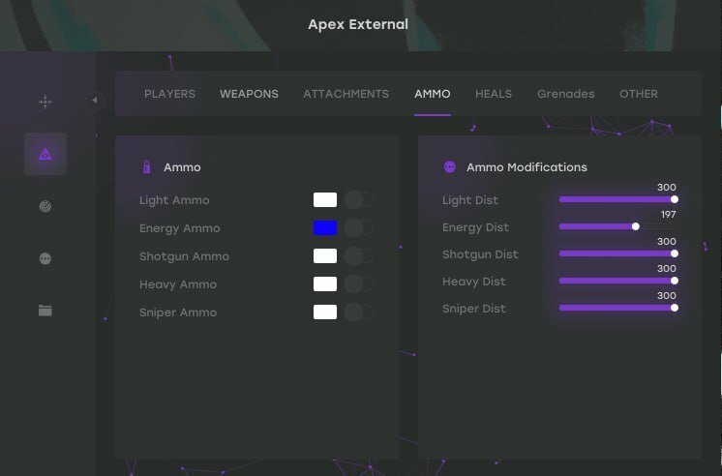Open the OTHER tab
722x476 pixels.
[x=639, y=94]
